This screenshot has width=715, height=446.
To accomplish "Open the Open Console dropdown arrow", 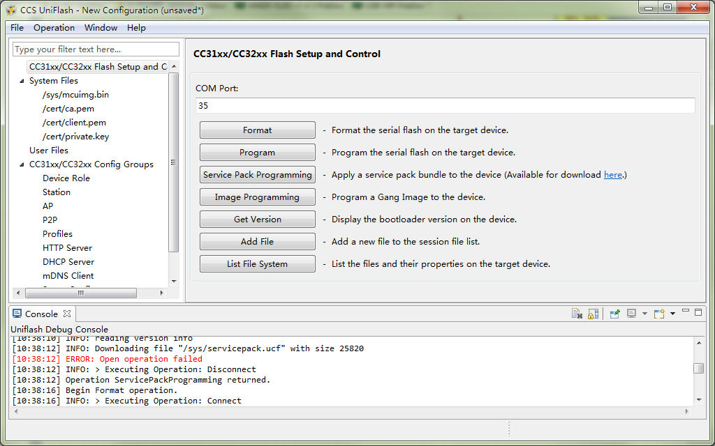I will (x=672, y=314).
